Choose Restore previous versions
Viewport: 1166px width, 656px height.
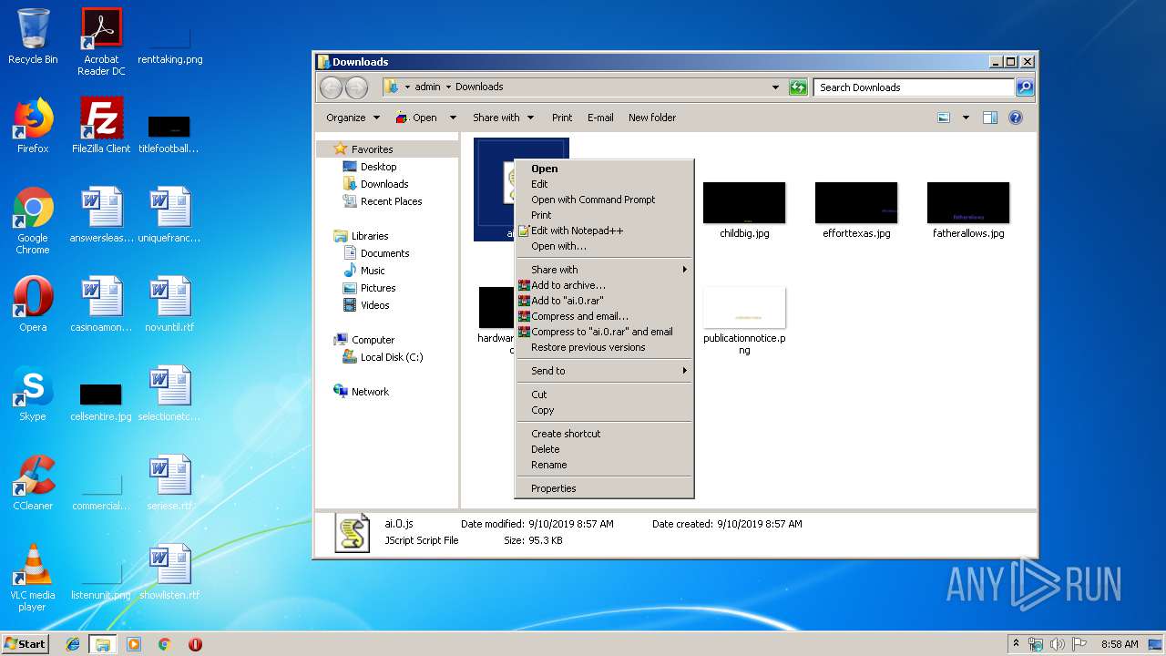pos(605,347)
